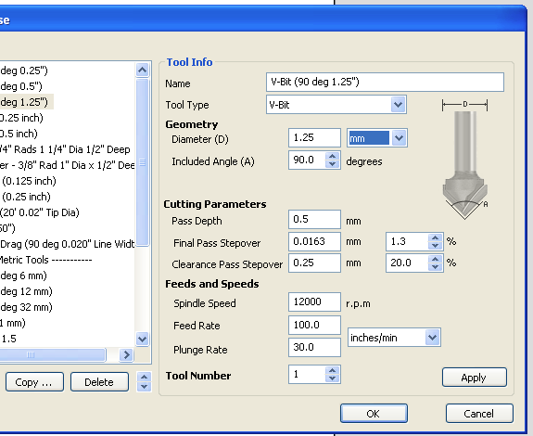Click the OK button
Screen dimensions: 533x436
(x=374, y=413)
